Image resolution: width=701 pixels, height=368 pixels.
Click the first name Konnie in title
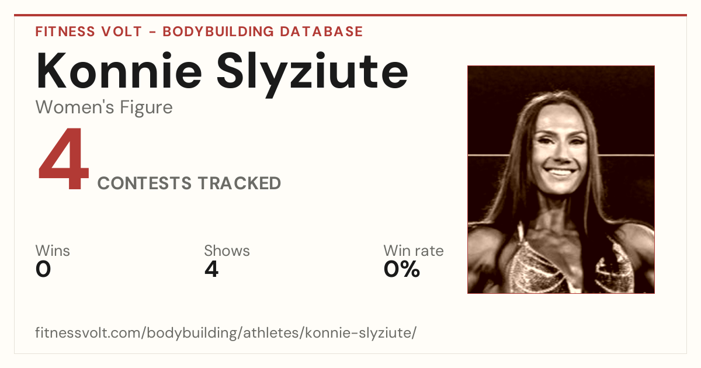tap(119, 70)
